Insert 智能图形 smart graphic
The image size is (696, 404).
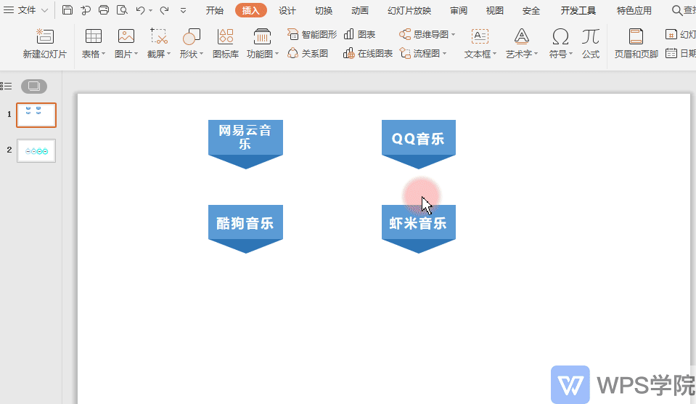click(312, 34)
